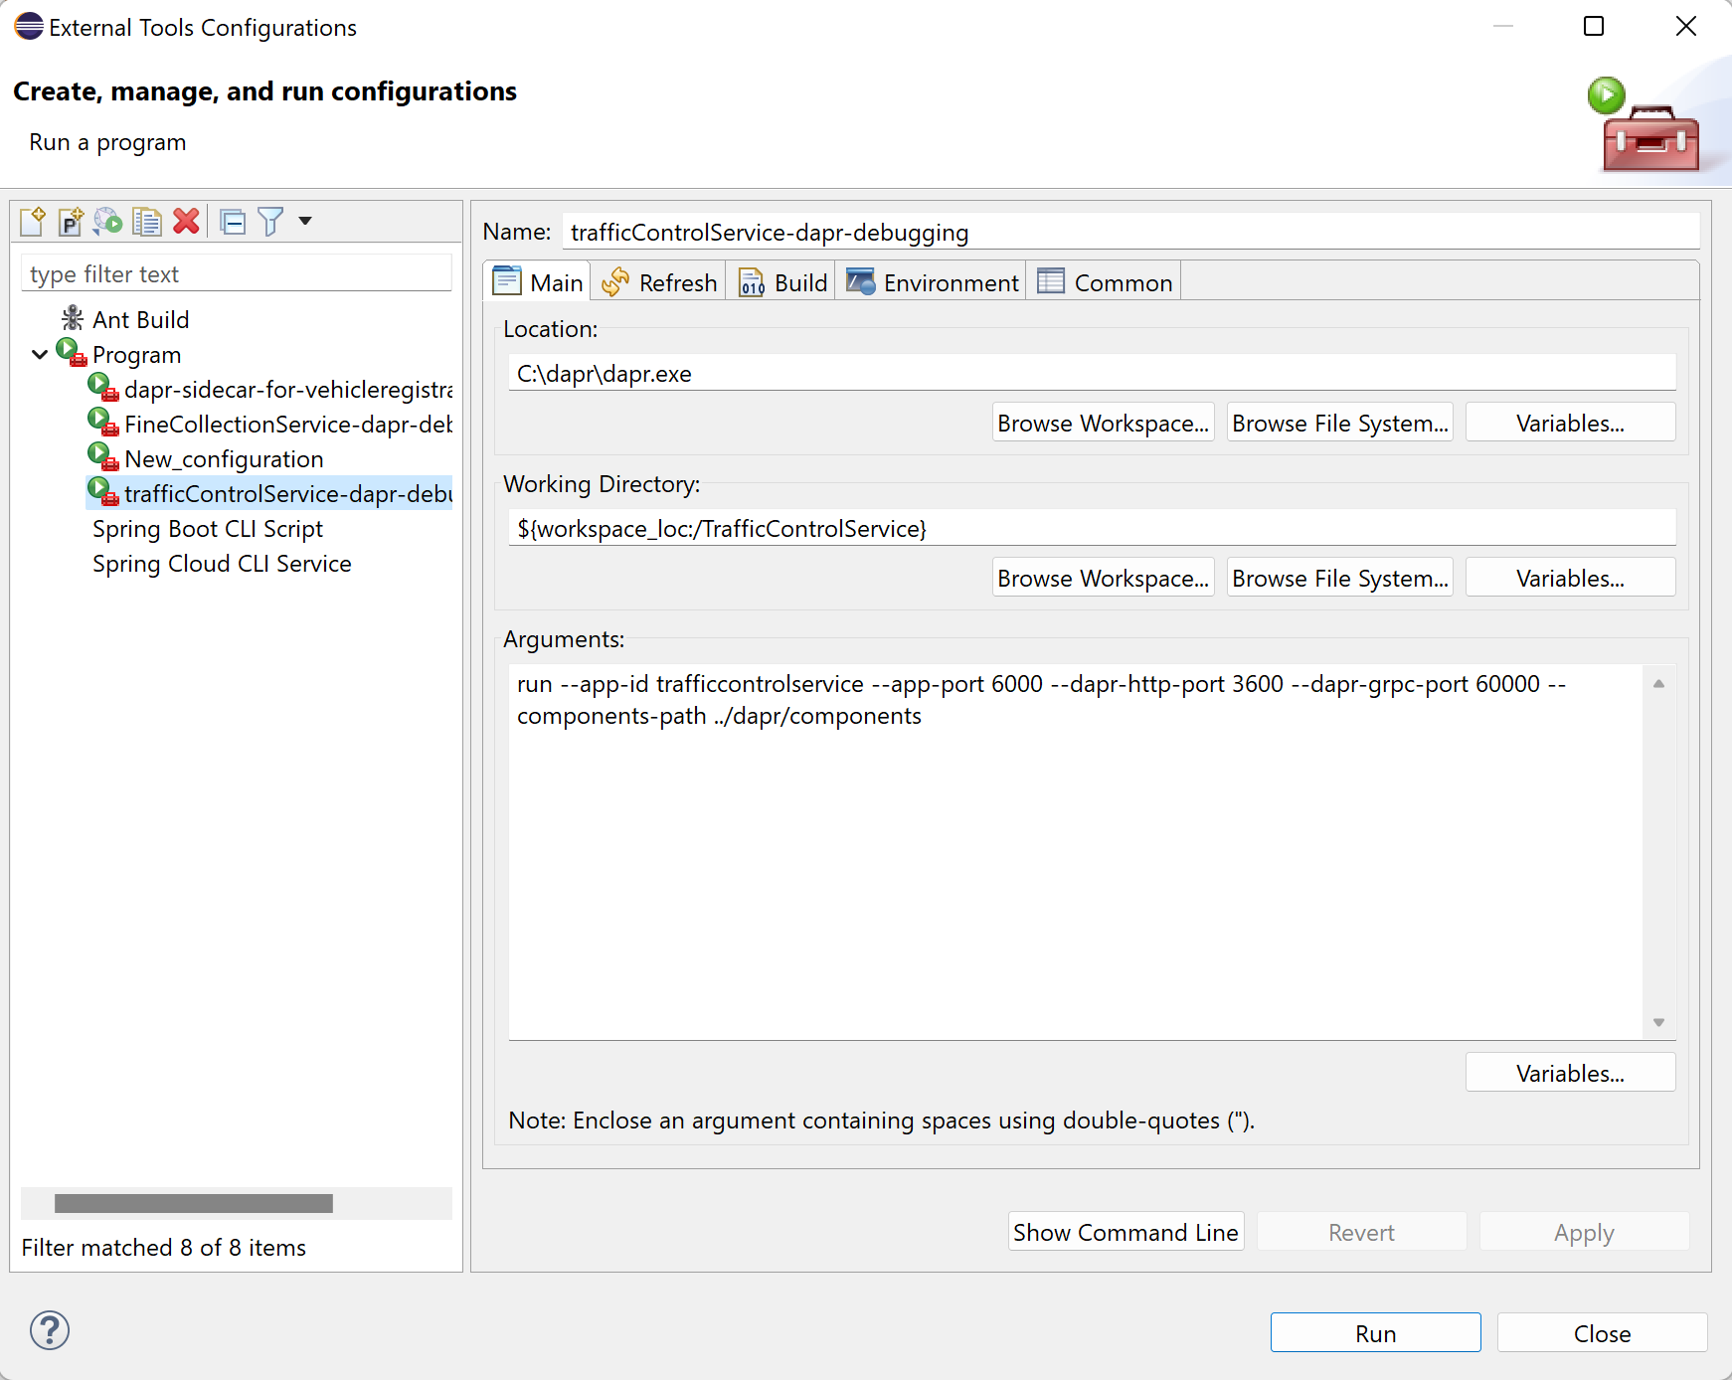
Task: Switch to the Refresh tab
Action: coord(660,282)
